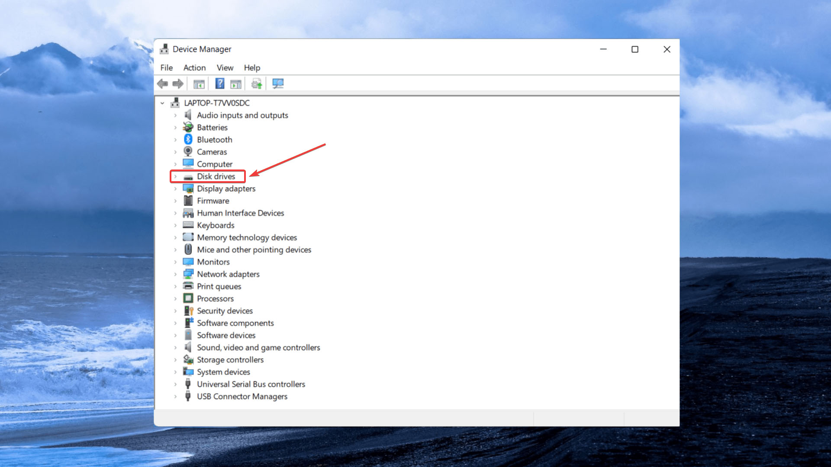This screenshot has height=467, width=831.
Task: Select the Processors tree item
Action: click(x=215, y=298)
